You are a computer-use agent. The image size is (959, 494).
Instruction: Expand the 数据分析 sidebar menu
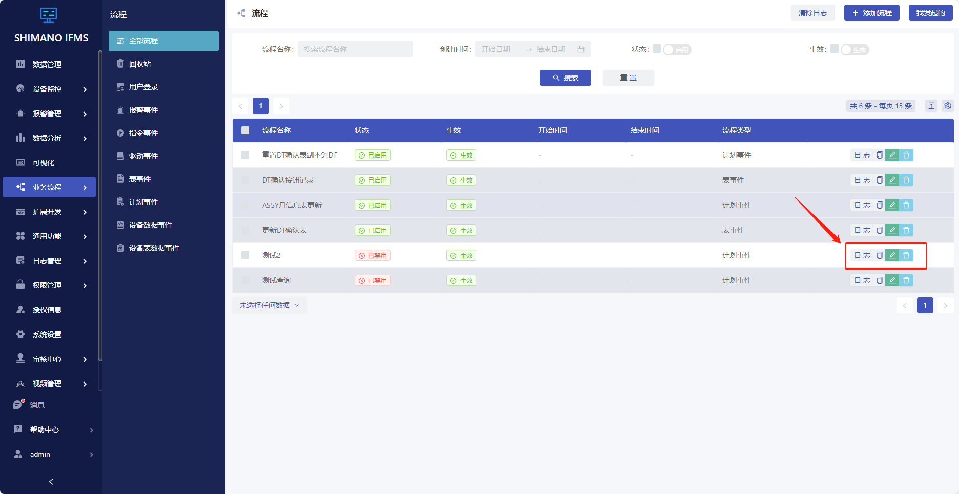(49, 138)
